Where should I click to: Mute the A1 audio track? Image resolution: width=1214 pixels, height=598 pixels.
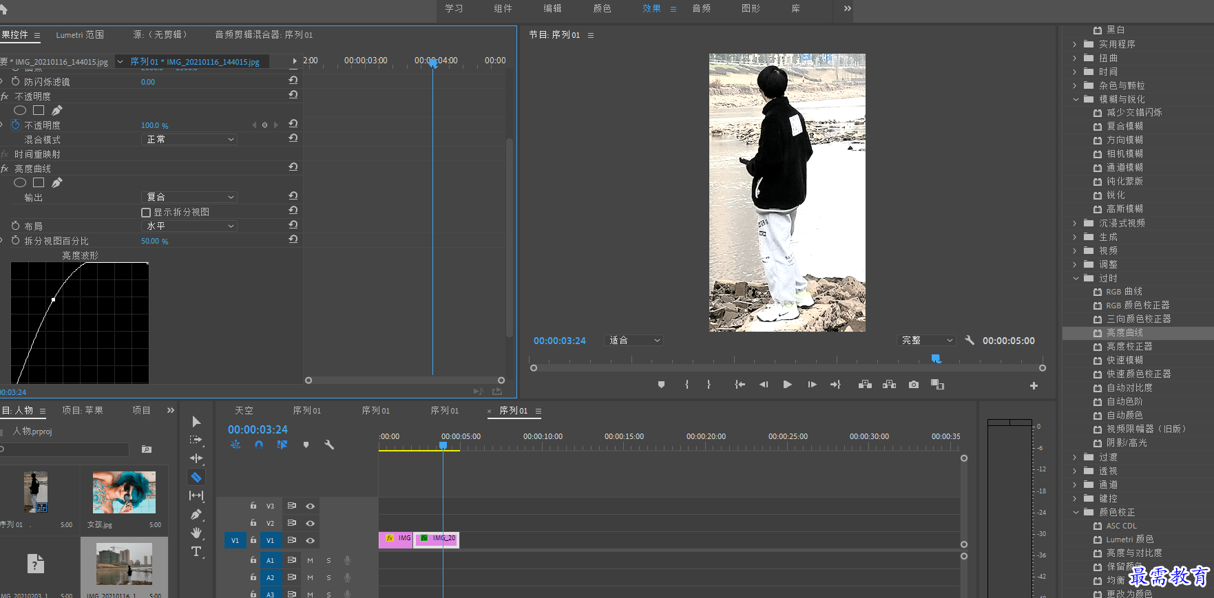tap(310, 560)
